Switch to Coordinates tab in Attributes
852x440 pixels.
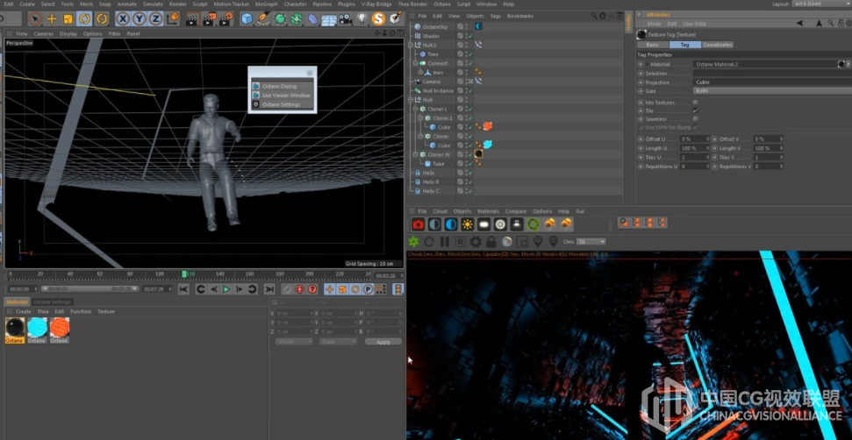click(x=718, y=45)
